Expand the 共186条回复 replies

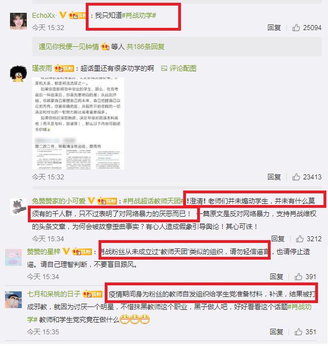pyautogui.click(x=145, y=47)
